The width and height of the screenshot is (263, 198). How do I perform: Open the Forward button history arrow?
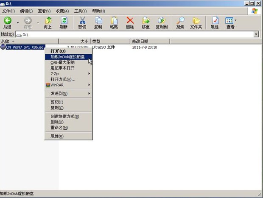[x=38, y=22]
